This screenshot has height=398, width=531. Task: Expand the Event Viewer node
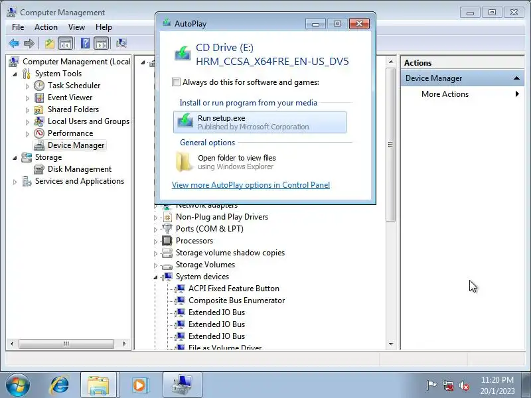(27, 98)
